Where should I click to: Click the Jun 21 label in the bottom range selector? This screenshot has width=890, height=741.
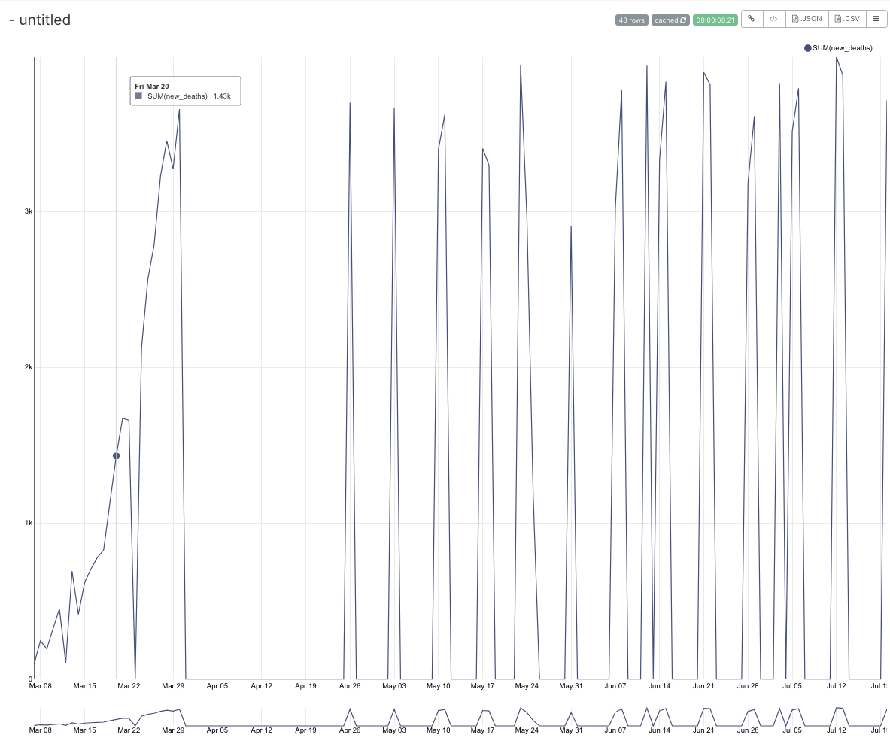[703, 730]
